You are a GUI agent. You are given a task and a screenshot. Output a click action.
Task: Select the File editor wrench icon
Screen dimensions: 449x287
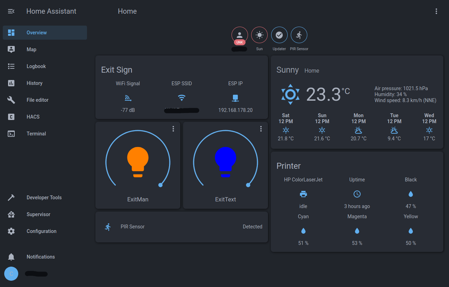pos(11,100)
